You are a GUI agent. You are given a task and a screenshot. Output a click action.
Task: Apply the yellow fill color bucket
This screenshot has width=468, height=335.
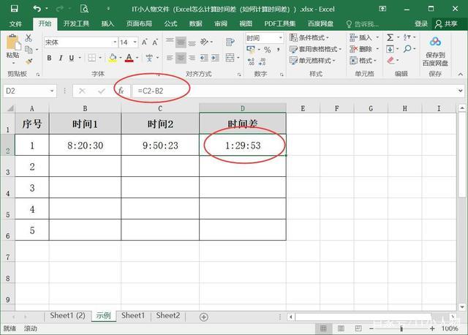point(113,58)
